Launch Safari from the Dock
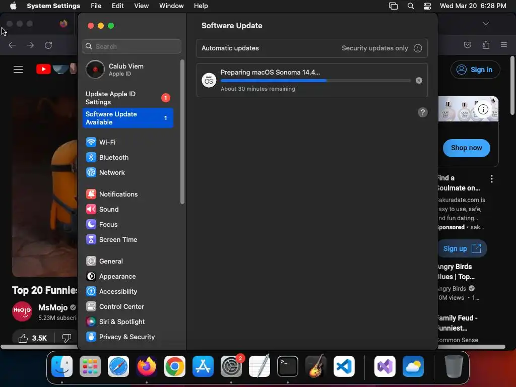This screenshot has height=387, width=516. [x=118, y=366]
